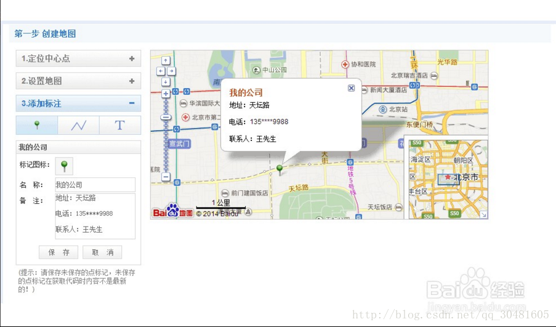This screenshot has width=556, height=327.
Task: Zoom out with the map minus button
Action: [x=166, y=177]
